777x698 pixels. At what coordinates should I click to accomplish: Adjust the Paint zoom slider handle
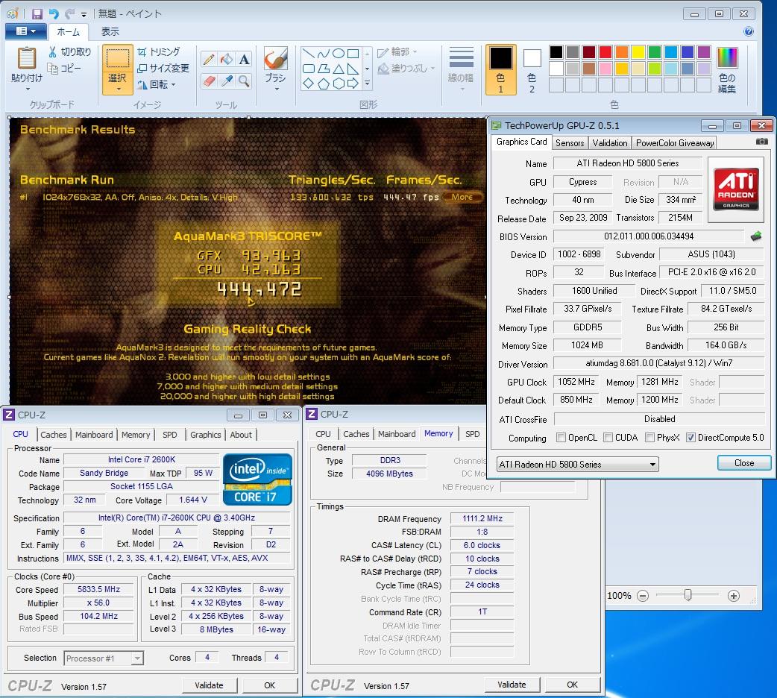(x=688, y=595)
